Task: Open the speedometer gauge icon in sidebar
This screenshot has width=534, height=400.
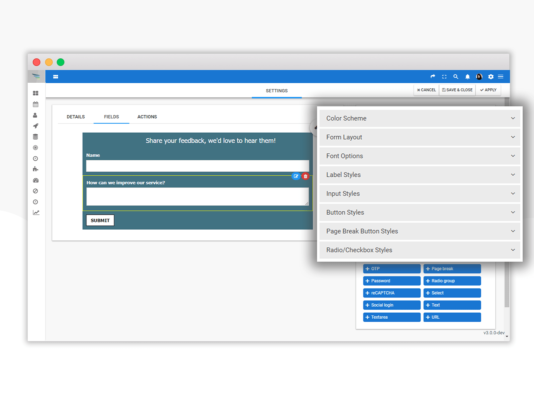Action: pos(36,180)
